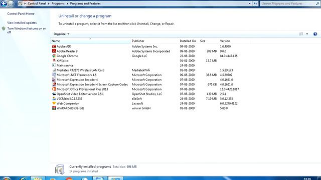Click the Adobe AIR program icon
The height and width of the screenshot is (180, 321).
[54, 46]
